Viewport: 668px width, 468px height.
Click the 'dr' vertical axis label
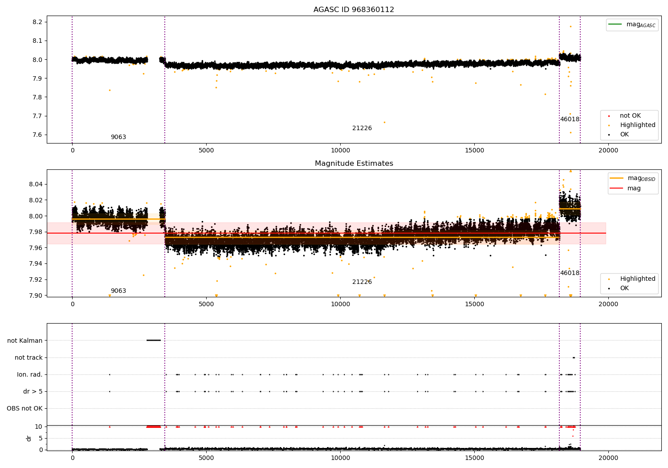[x=29, y=438]
